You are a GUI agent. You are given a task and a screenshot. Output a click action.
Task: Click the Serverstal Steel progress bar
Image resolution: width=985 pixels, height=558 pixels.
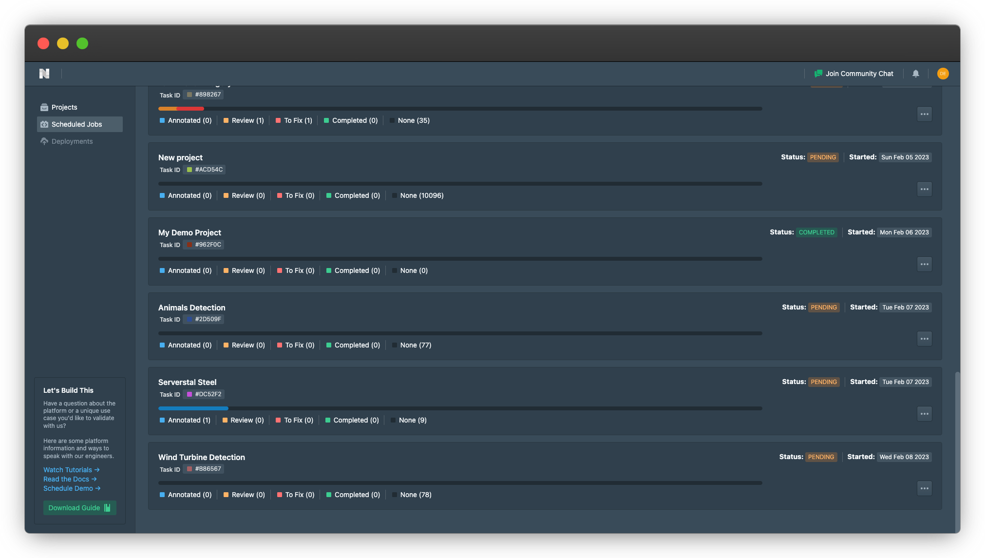click(x=460, y=408)
